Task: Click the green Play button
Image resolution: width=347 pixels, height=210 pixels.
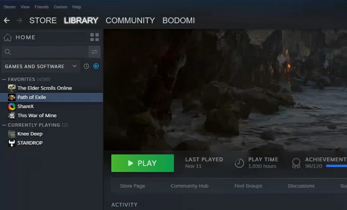Action: tap(143, 163)
